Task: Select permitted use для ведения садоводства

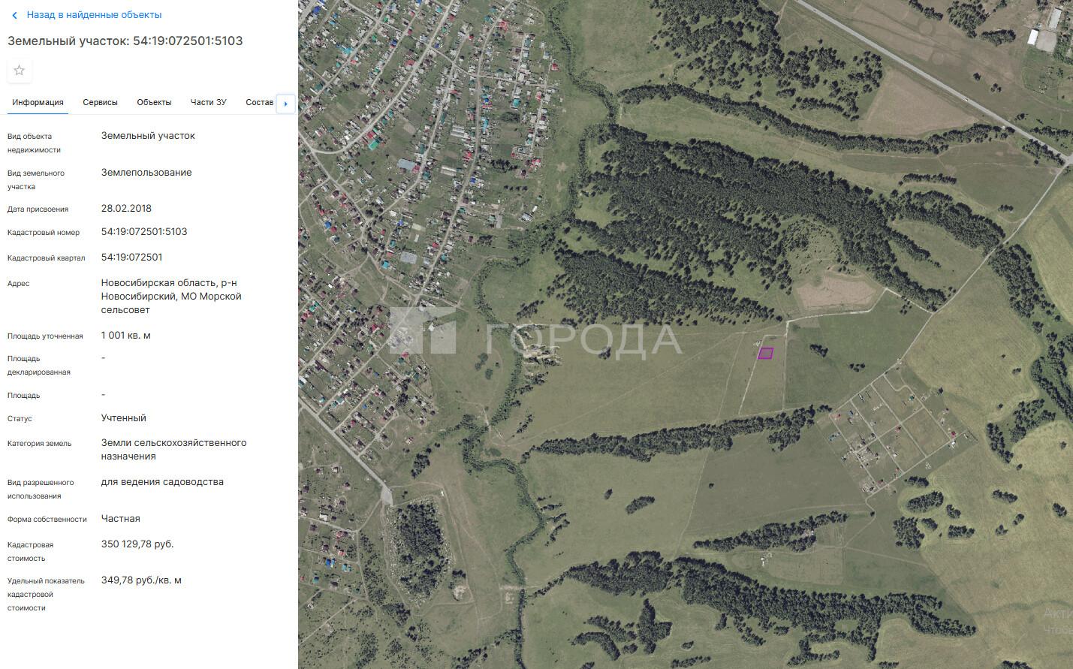Action: pyautogui.click(x=162, y=481)
